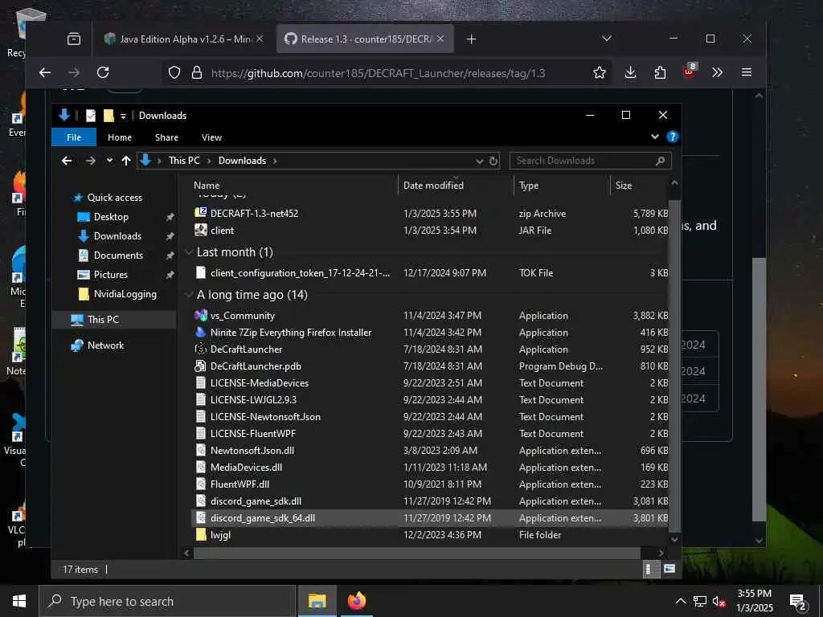Click the Search Downloads field
The width and height of the screenshot is (823, 617).
click(590, 161)
